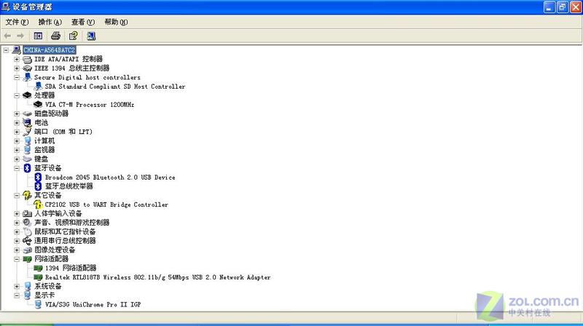The width and height of the screenshot is (583, 326).
Task: Open the 操作(A) menu
Action: 50,23
